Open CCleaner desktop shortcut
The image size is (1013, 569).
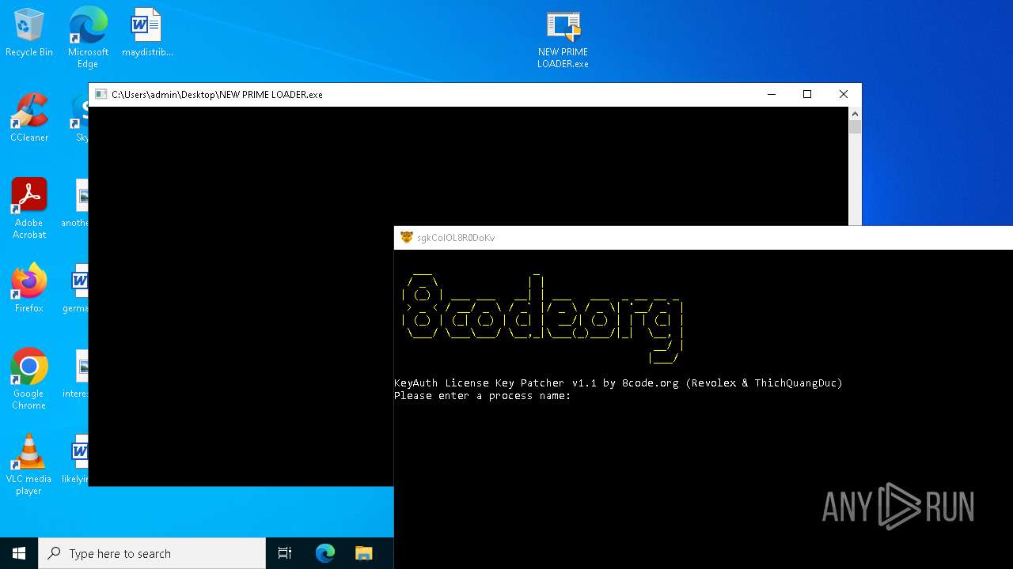29,118
